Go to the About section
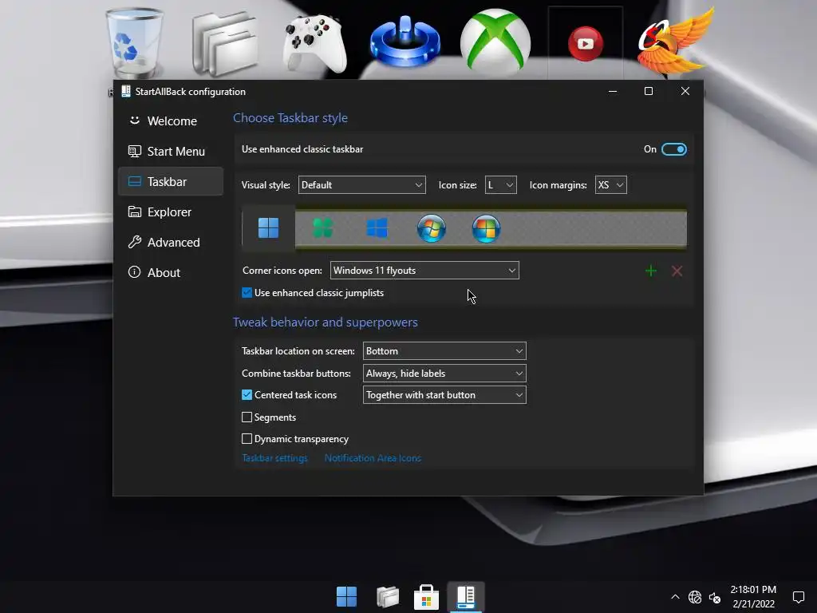 tap(171, 273)
